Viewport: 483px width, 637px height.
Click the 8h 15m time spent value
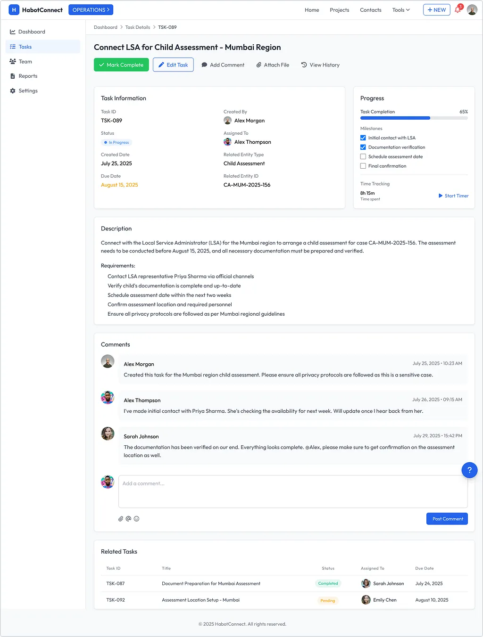(367, 193)
